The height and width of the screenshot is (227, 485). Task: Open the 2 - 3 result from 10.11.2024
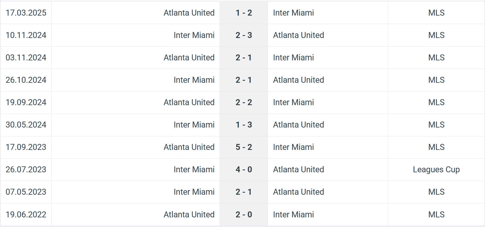tap(243, 35)
